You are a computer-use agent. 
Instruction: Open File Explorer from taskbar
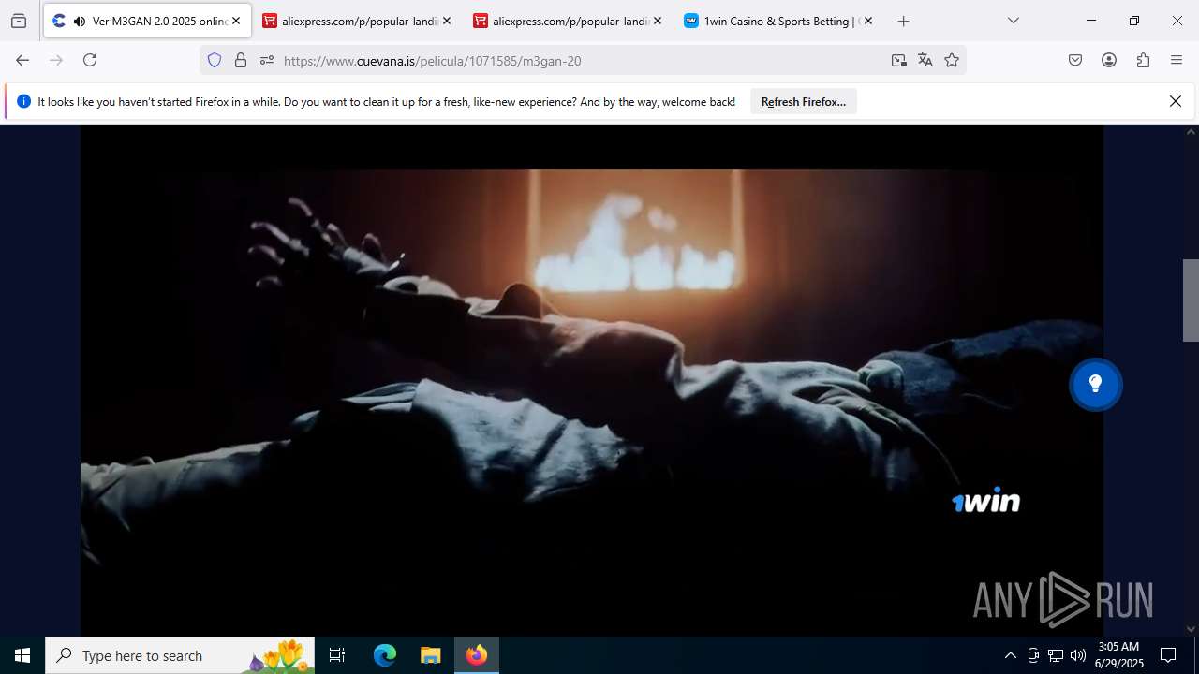(x=430, y=655)
